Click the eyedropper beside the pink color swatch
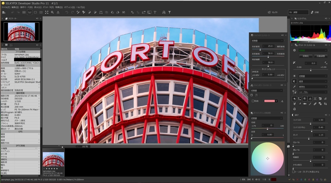The height and width of the screenshot is (183, 331). [282, 101]
